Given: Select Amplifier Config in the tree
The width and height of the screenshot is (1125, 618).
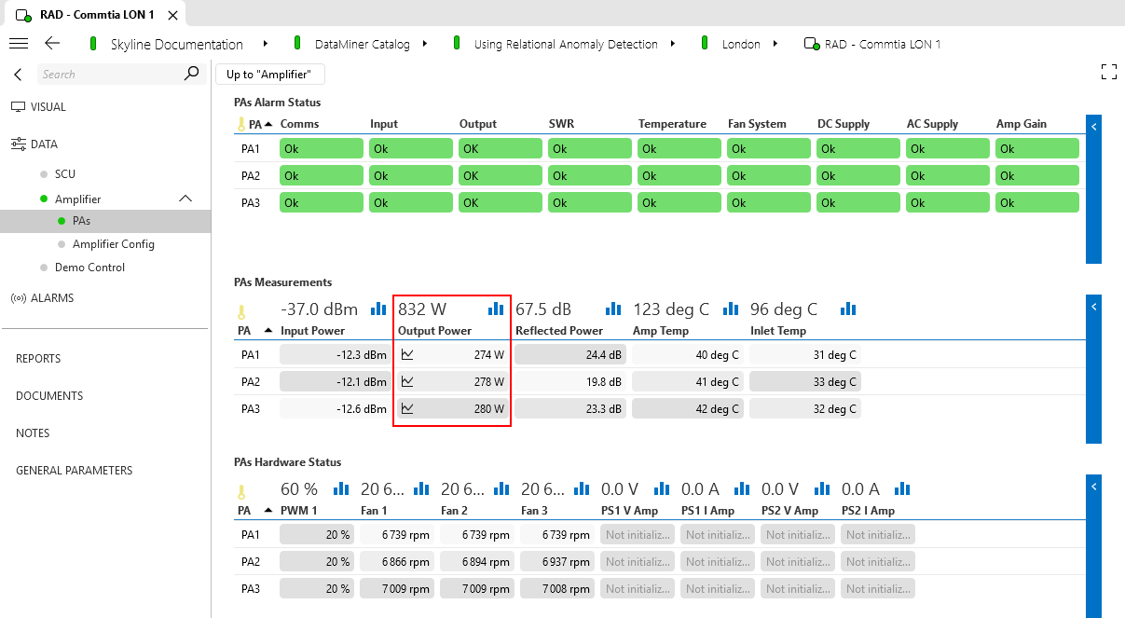Looking at the screenshot, I should coord(113,244).
